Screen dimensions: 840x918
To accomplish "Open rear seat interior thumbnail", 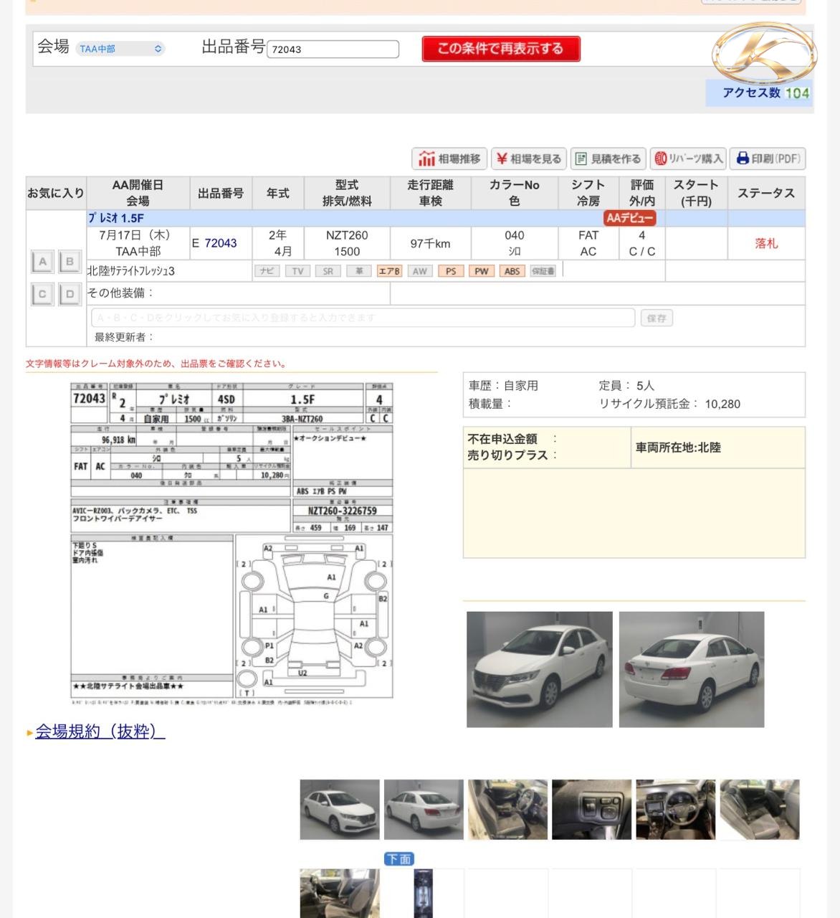I will tap(760, 810).
